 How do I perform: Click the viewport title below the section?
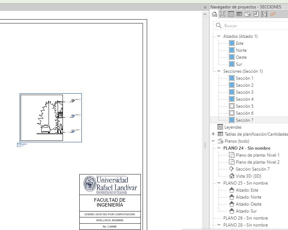click(x=22, y=145)
